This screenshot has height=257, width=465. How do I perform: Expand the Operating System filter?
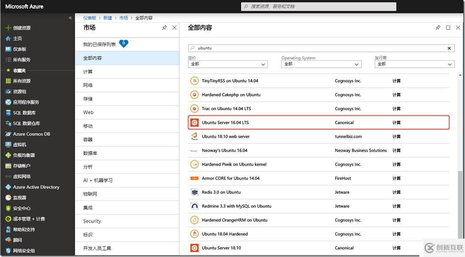(321, 64)
